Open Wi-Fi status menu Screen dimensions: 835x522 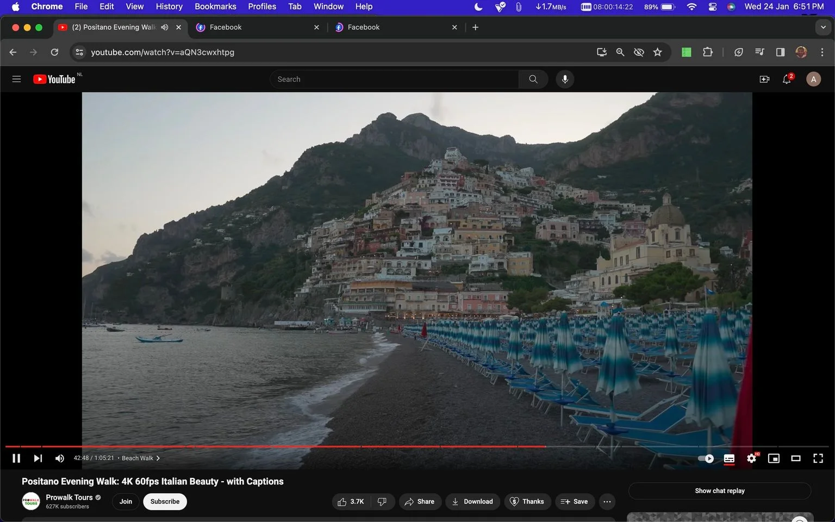click(x=691, y=7)
